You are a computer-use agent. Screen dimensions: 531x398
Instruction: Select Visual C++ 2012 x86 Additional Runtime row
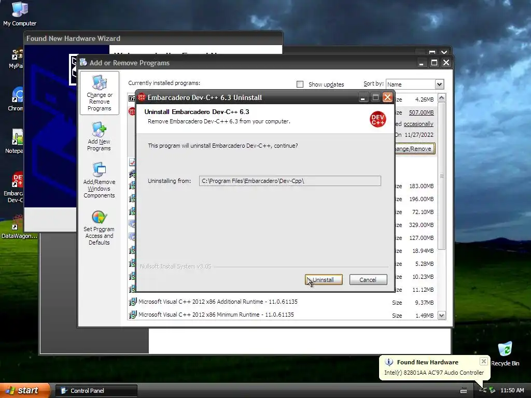tap(282, 302)
